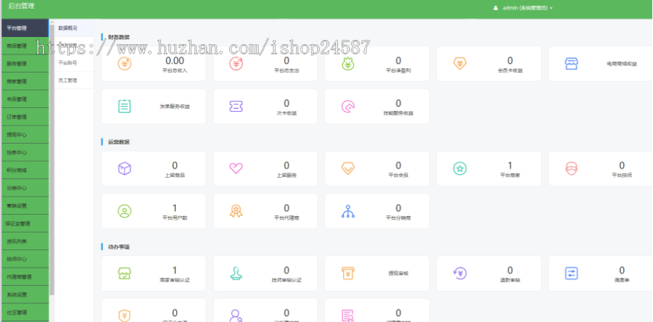The height and width of the screenshot is (322, 653).
Task: Select the 员工管理 submenu item
Action: pyautogui.click(x=74, y=80)
